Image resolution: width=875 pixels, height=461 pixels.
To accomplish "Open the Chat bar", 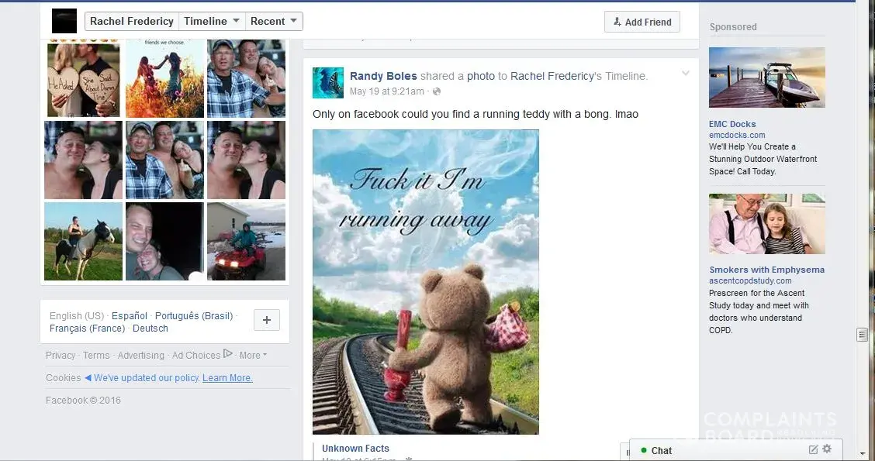I will click(735, 450).
